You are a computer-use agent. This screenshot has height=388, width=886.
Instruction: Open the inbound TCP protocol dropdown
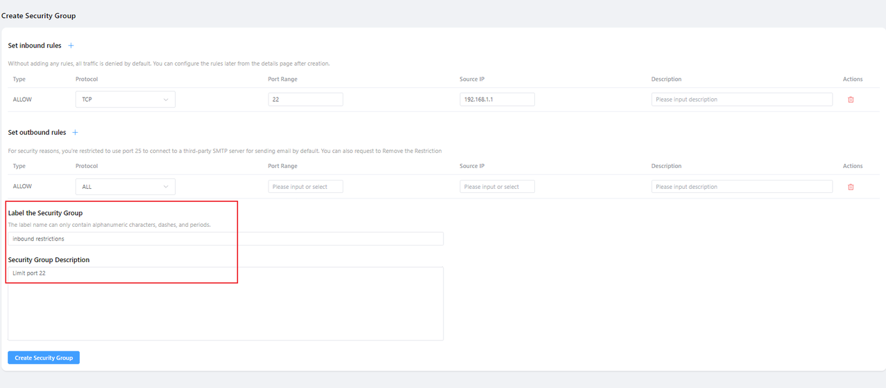point(125,100)
